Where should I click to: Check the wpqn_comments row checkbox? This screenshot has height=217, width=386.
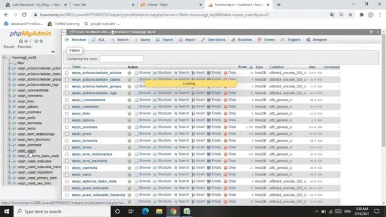pyautogui.click(x=67, y=107)
